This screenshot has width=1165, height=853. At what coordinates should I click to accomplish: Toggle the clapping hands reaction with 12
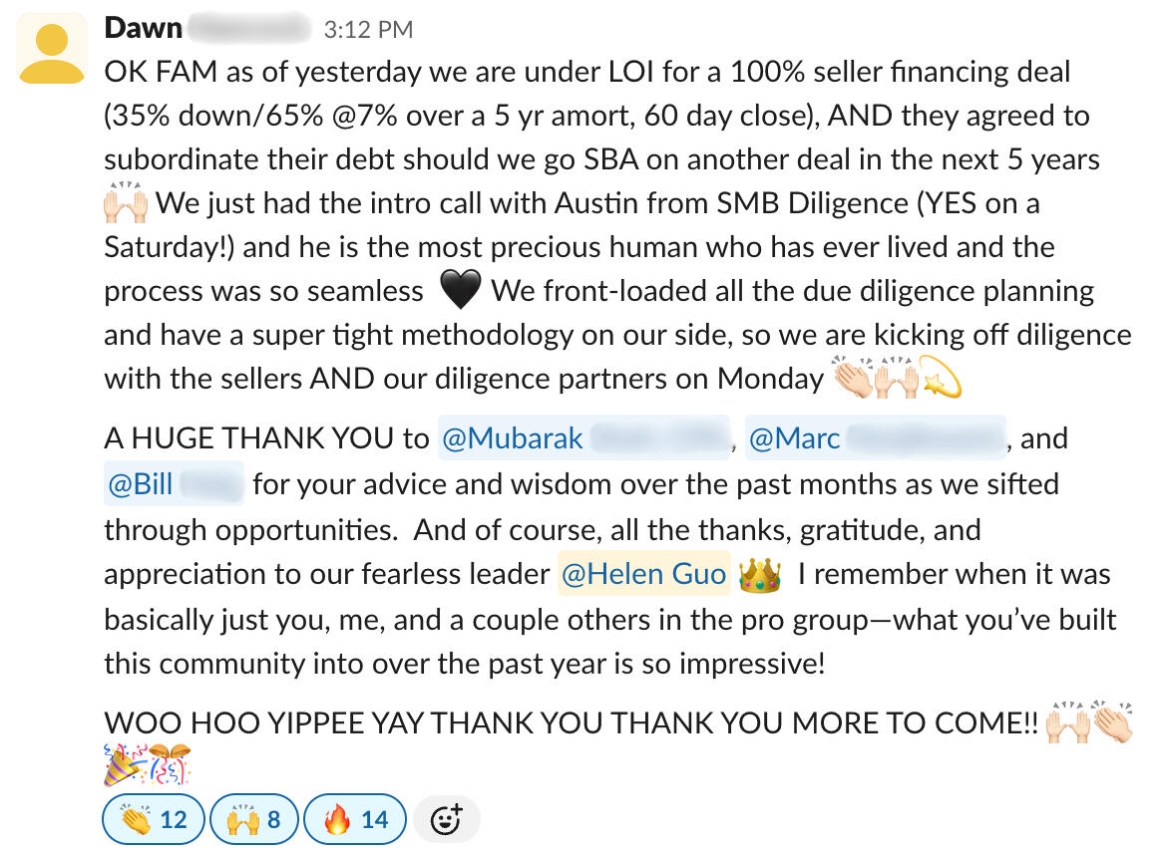click(153, 819)
